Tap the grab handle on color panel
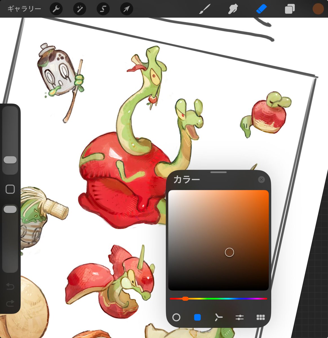The height and width of the screenshot is (338, 328). point(218,172)
